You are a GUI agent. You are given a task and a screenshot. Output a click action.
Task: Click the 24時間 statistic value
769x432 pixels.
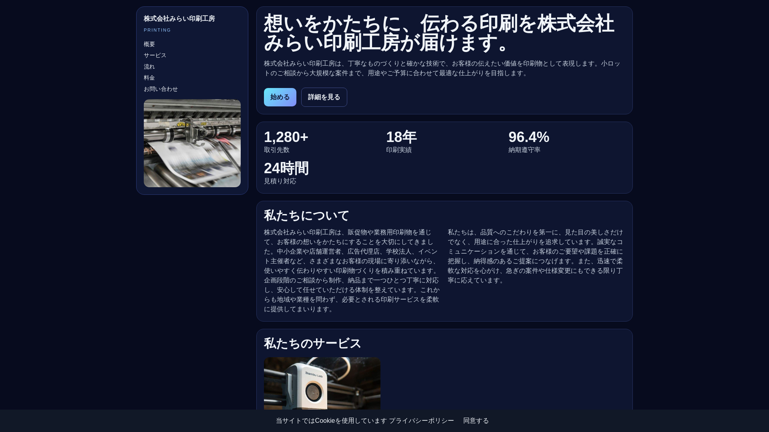coord(286,168)
